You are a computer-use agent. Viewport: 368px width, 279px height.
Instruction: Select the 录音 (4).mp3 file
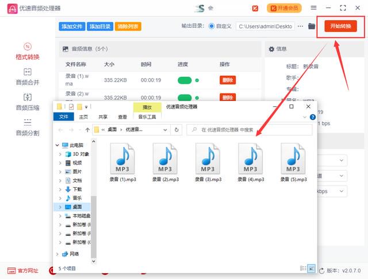(x=251, y=163)
